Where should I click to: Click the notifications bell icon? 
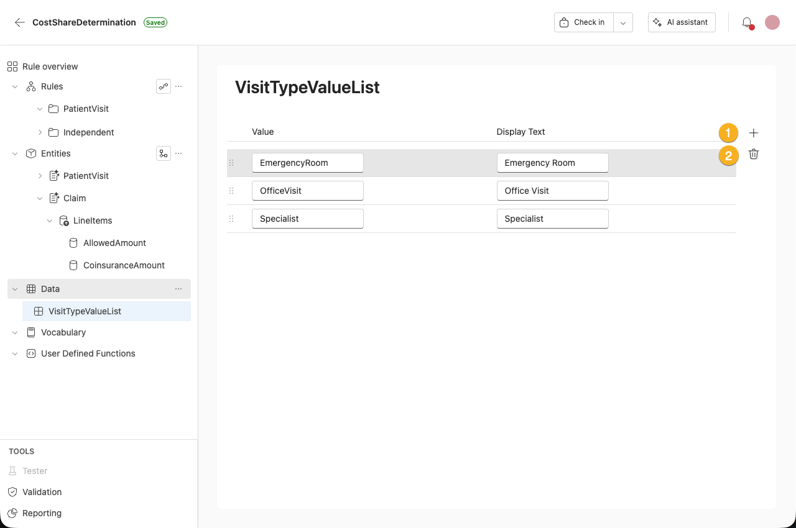pos(747,22)
